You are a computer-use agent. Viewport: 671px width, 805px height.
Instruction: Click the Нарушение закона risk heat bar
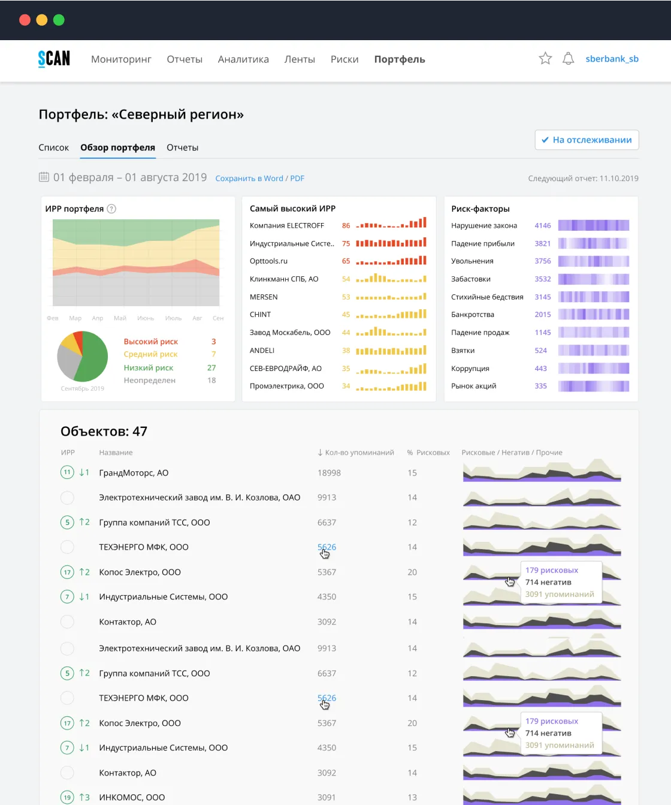click(x=594, y=225)
